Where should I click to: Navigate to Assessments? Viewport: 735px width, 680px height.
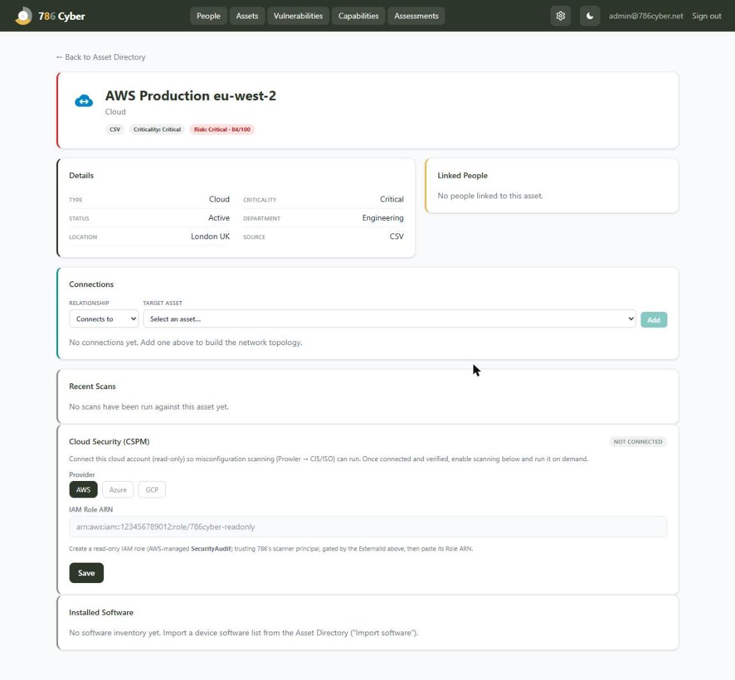pos(416,16)
